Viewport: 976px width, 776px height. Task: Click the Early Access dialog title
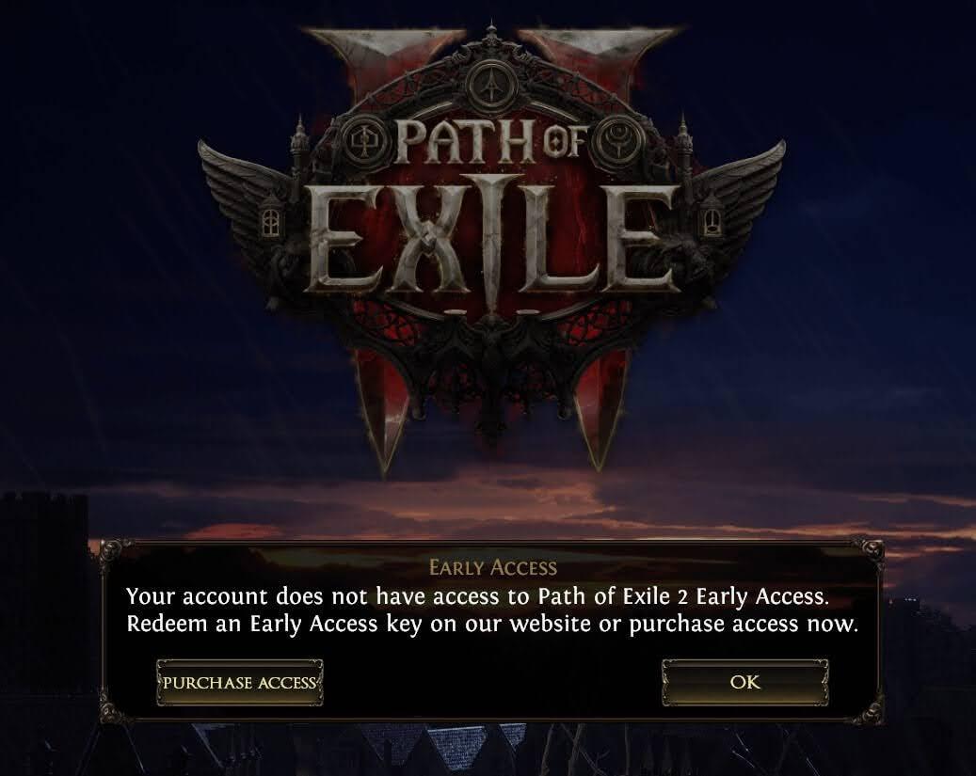pyautogui.click(x=493, y=567)
